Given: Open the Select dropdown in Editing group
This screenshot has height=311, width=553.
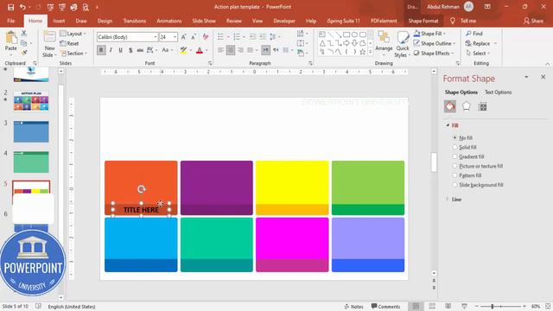Looking at the screenshot, I should coord(479,54).
